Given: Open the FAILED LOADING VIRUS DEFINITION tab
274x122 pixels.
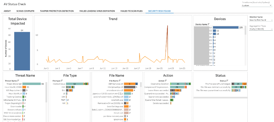Looking at the screenshot, I should coord(97,11).
